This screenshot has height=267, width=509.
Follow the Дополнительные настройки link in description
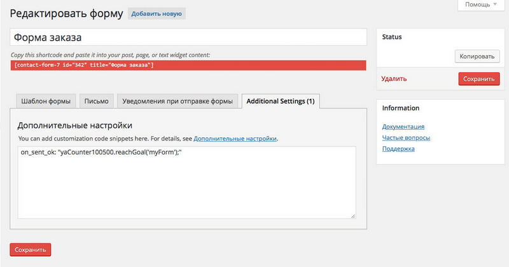point(235,138)
